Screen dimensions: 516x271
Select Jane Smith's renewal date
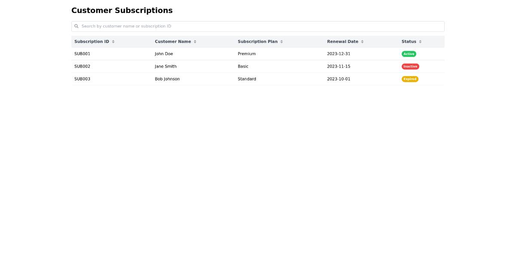[338, 66]
